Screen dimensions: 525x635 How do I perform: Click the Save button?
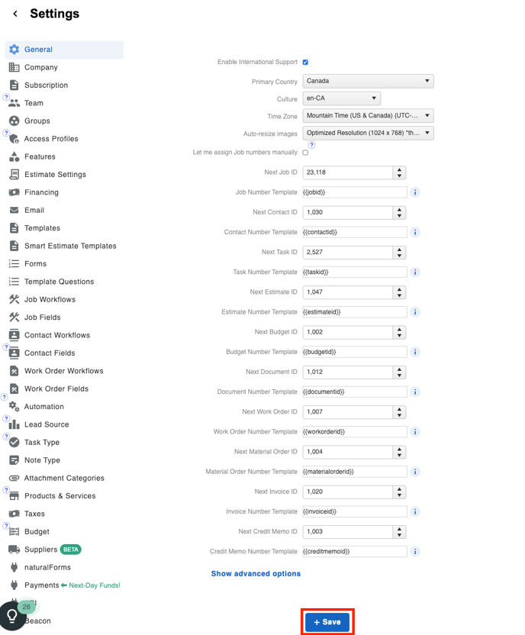pos(327,622)
